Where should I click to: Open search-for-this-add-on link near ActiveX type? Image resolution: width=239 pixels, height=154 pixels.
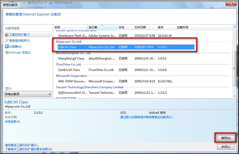pos(146,117)
